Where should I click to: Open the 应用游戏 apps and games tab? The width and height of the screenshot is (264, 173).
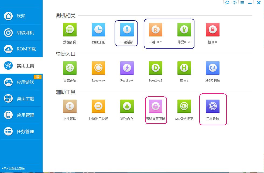pos(21,82)
